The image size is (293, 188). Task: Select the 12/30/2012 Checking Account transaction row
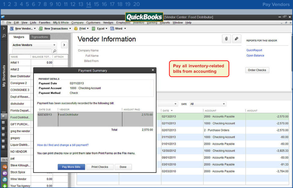coord(222,151)
